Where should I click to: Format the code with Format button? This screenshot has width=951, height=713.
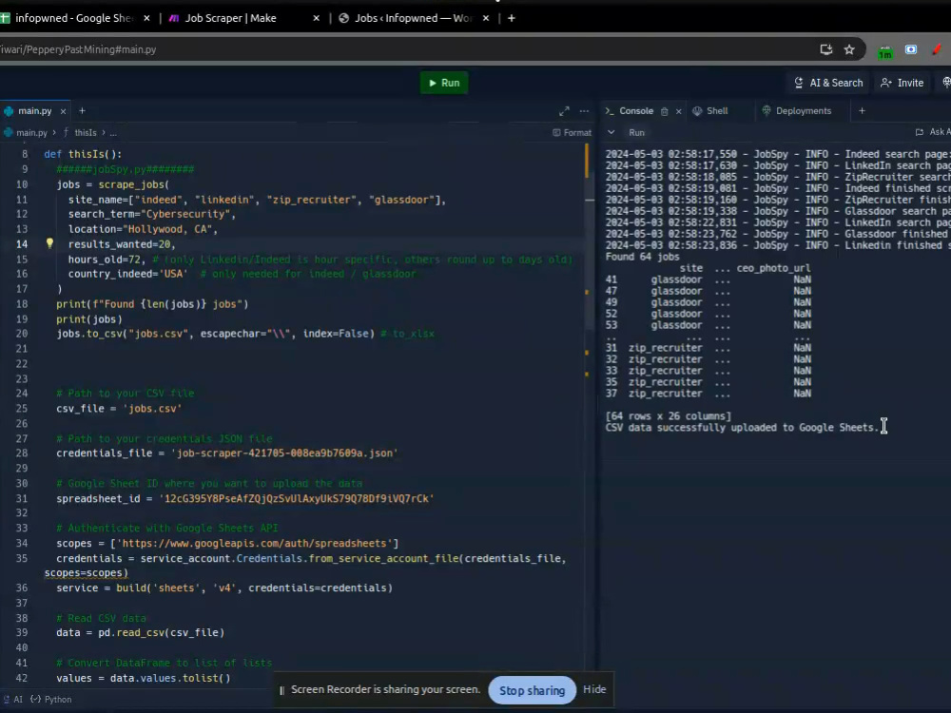pyautogui.click(x=572, y=133)
